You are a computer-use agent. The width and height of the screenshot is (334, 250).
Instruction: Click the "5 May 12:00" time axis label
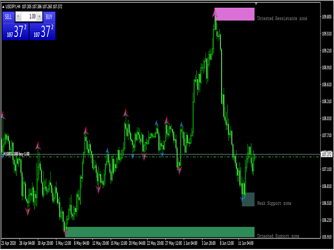[64, 243]
